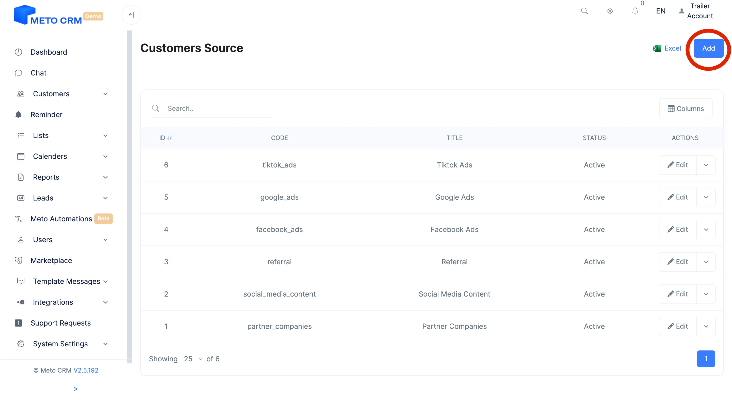Screen dimensions: 732x400
Task: Click the Marketplace icon in the sidebar
Action: point(19,260)
